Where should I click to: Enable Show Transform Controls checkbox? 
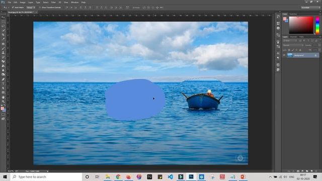point(40,8)
